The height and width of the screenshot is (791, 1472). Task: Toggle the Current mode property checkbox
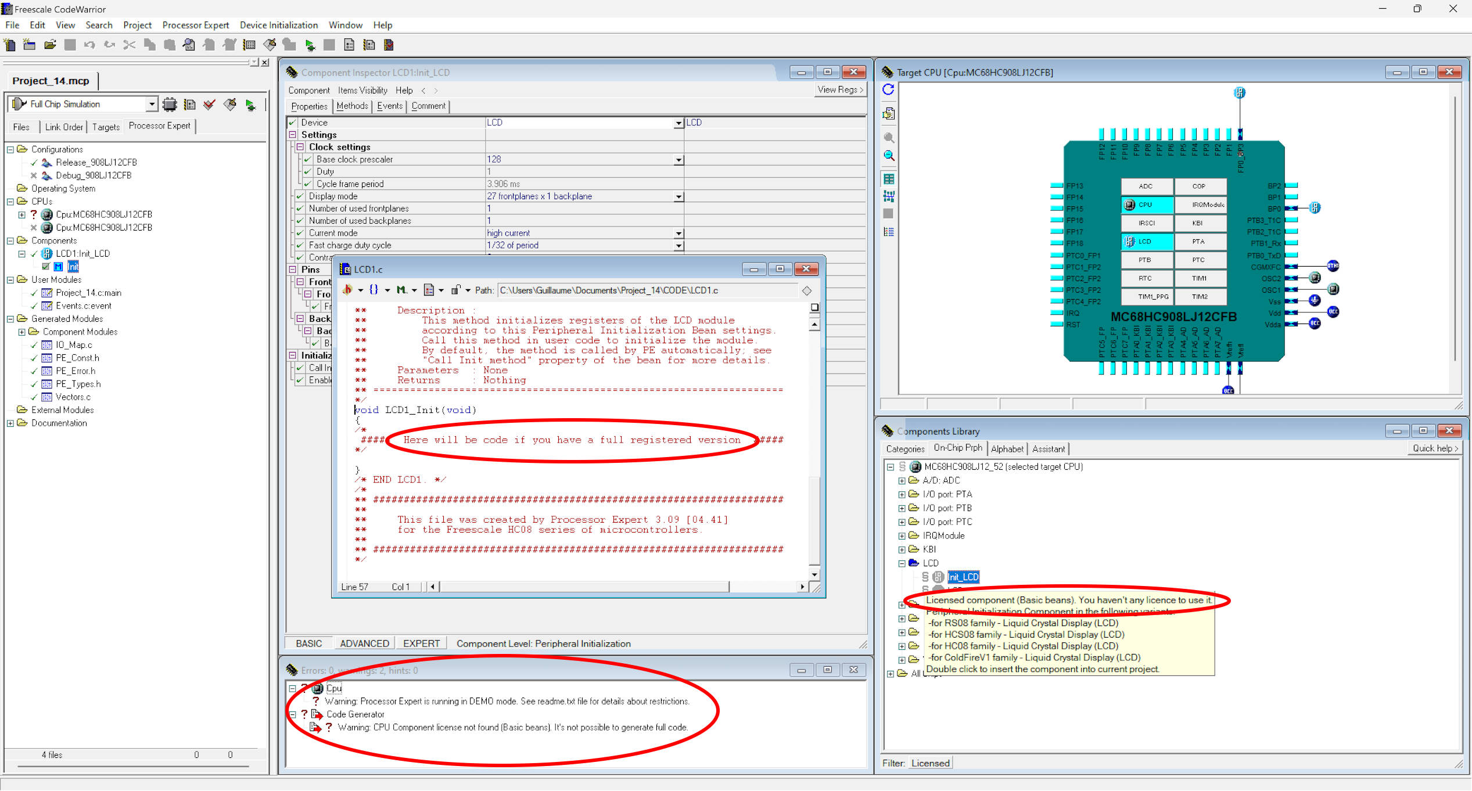[x=300, y=233]
